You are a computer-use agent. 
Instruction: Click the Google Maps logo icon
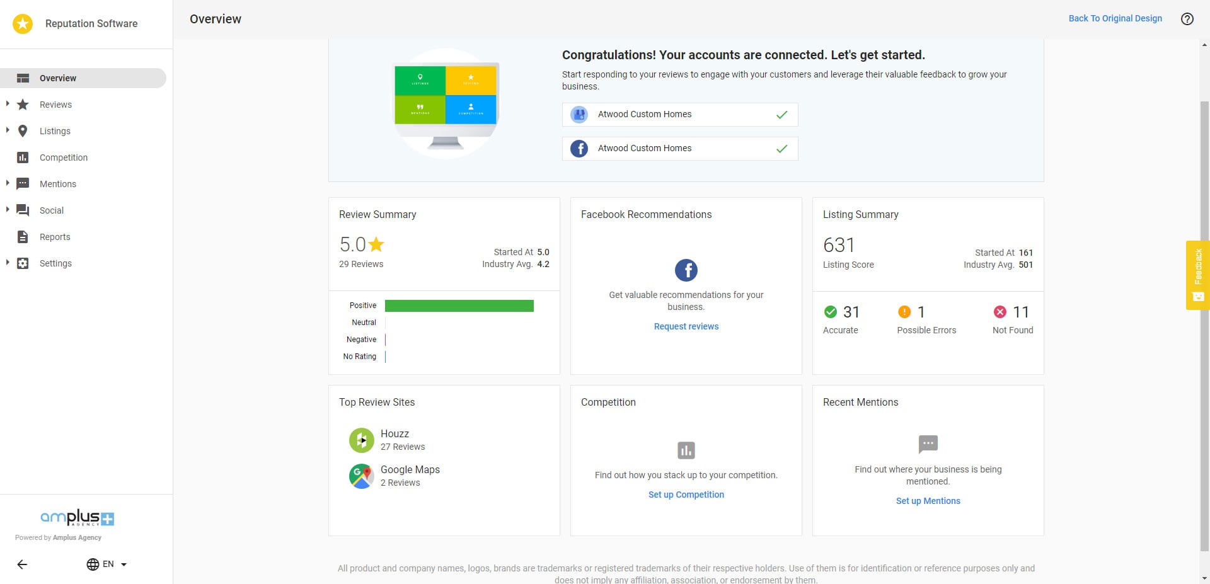click(362, 476)
